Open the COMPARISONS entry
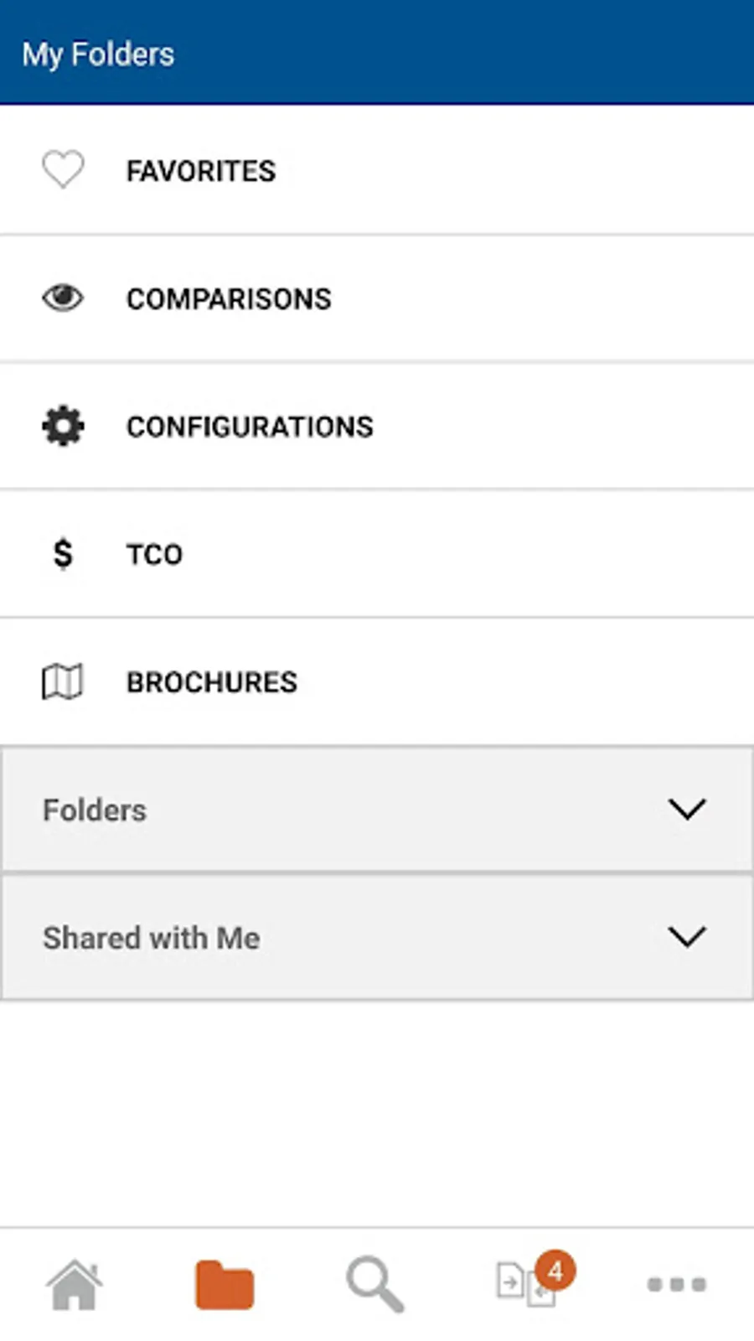This screenshot has height=1341, width=754. pyautogui.click(x=229, y=299)
